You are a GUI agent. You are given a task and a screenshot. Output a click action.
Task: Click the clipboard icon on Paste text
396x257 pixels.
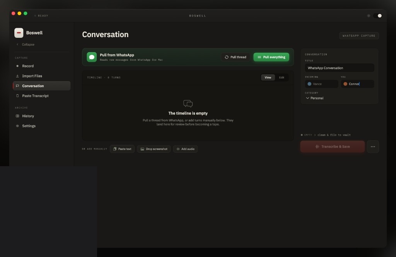115,149
